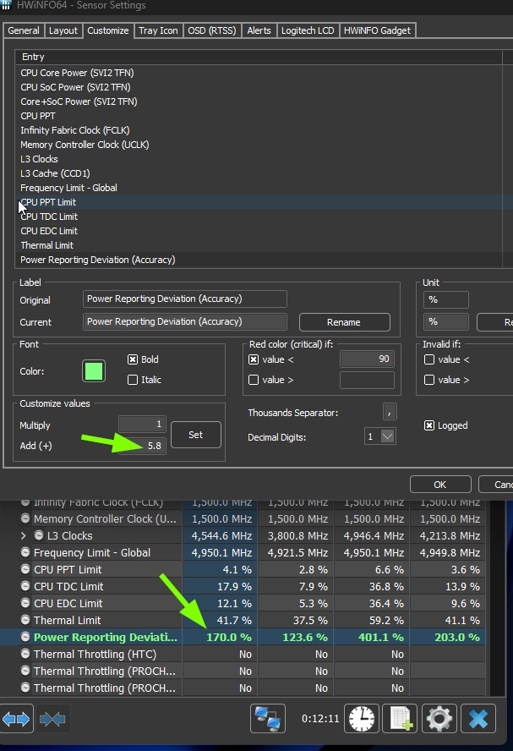Open the Logitech LCD tab

coord(308,30)
